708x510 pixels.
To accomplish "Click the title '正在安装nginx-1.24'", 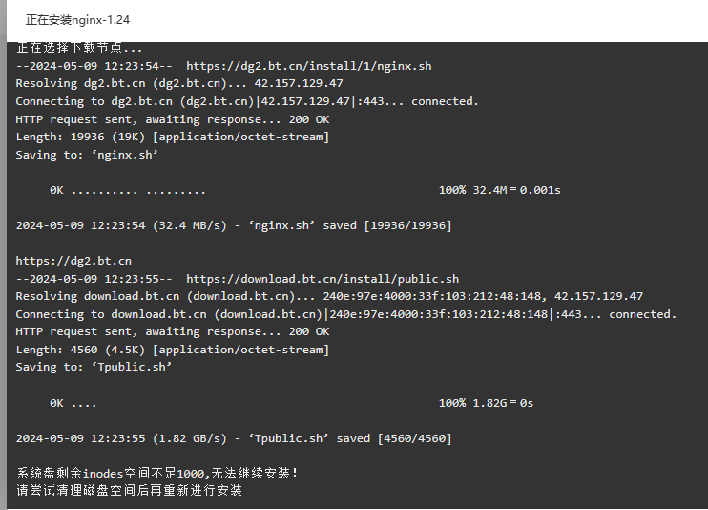I will click(77, 20).
